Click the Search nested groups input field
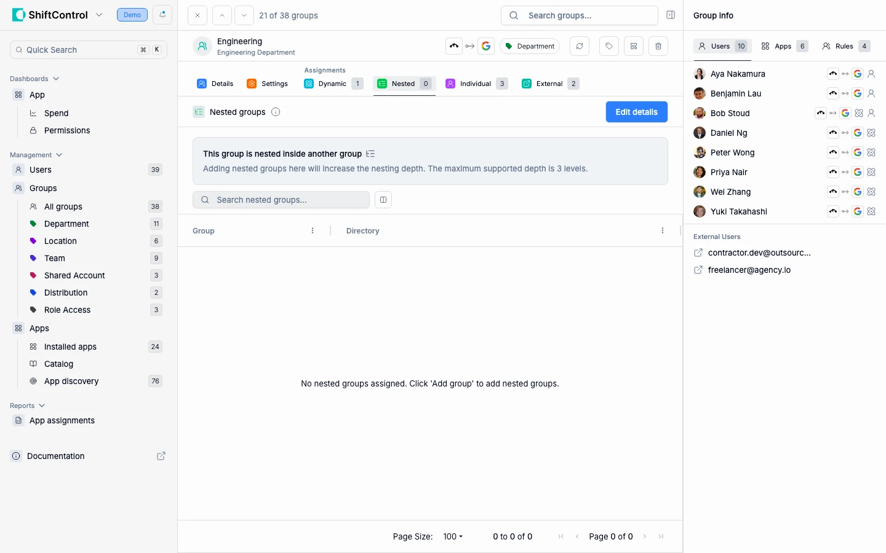The width and height of the screenshot is (886, 553). [281, 200]
